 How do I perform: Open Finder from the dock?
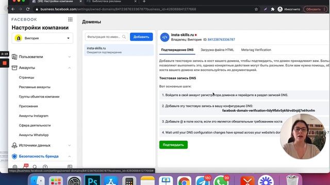point(38,180)
